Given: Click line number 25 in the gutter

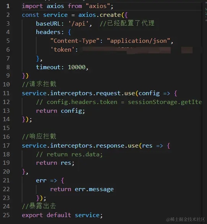Looking at the screenshot, I should coord(6,215).
